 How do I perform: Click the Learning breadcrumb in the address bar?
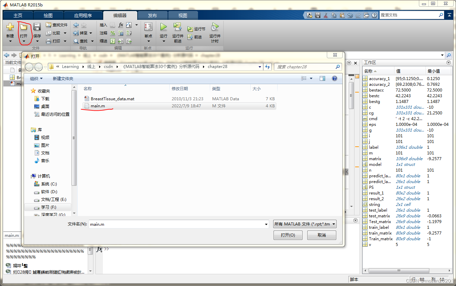pyautogui.click(x=70, y=67)
